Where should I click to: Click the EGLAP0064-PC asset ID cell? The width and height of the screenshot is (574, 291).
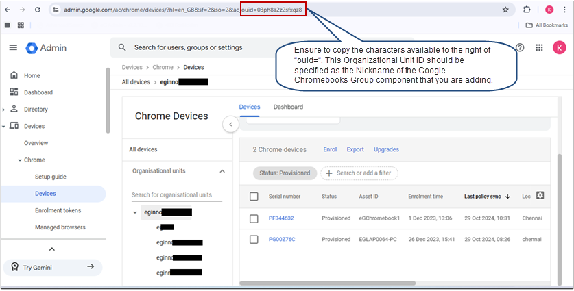(x=377, y=239)
